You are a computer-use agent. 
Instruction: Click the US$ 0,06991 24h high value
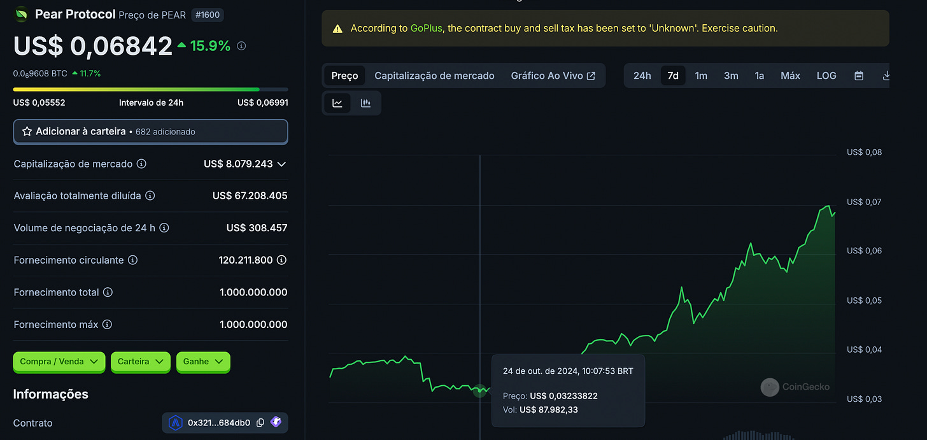(x=262, y=103)
